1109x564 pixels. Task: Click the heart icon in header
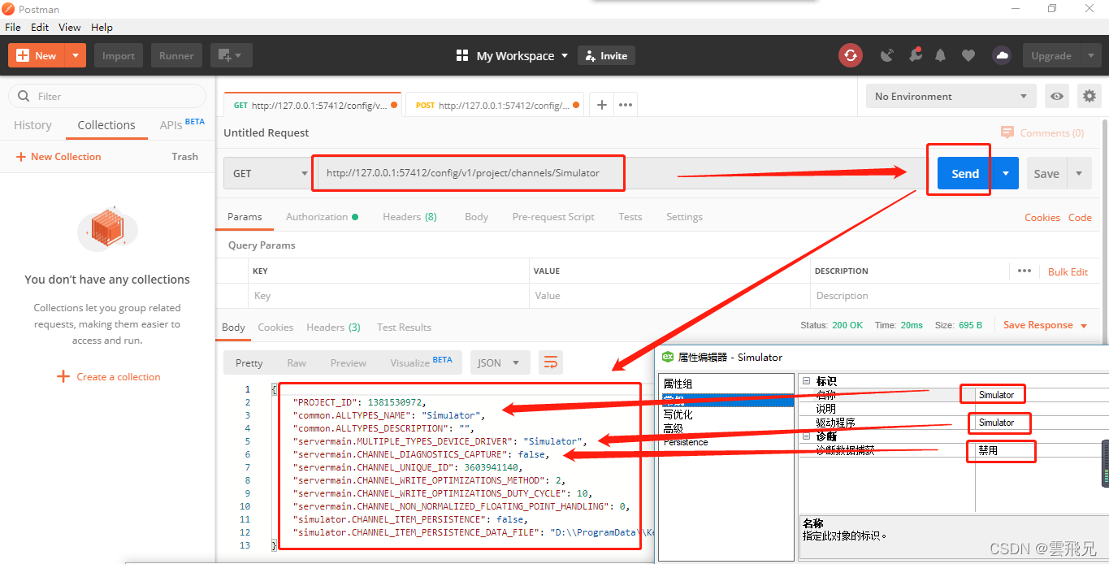[x=968, y=55]
